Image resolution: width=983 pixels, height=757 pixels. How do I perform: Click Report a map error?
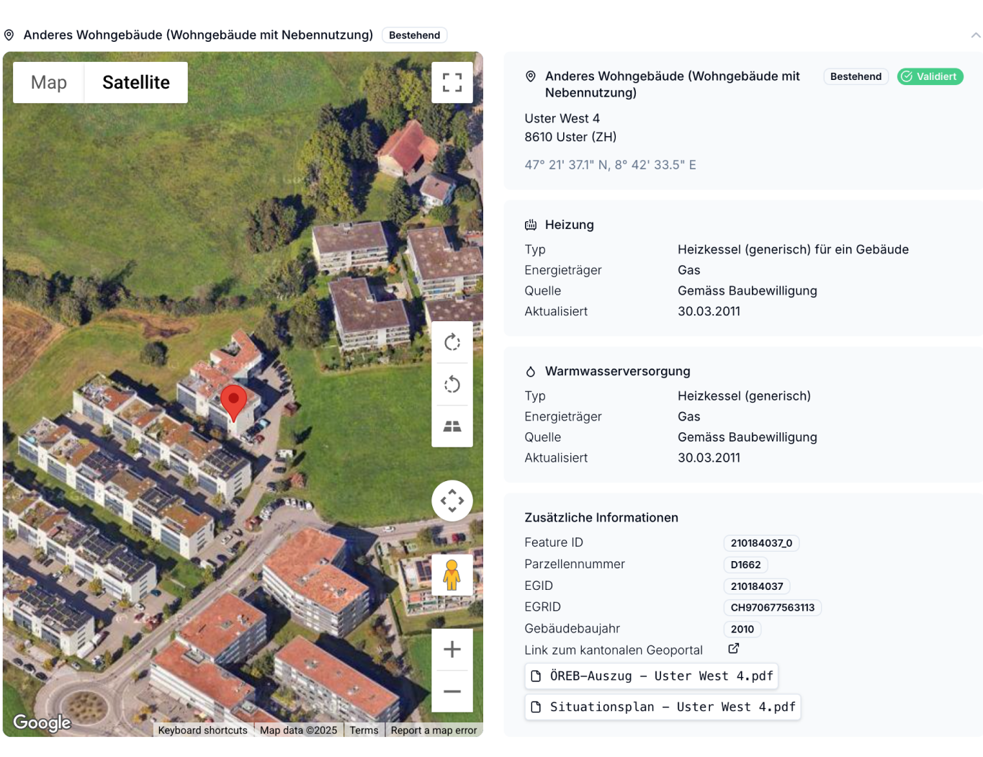click(x=434, y=730)
